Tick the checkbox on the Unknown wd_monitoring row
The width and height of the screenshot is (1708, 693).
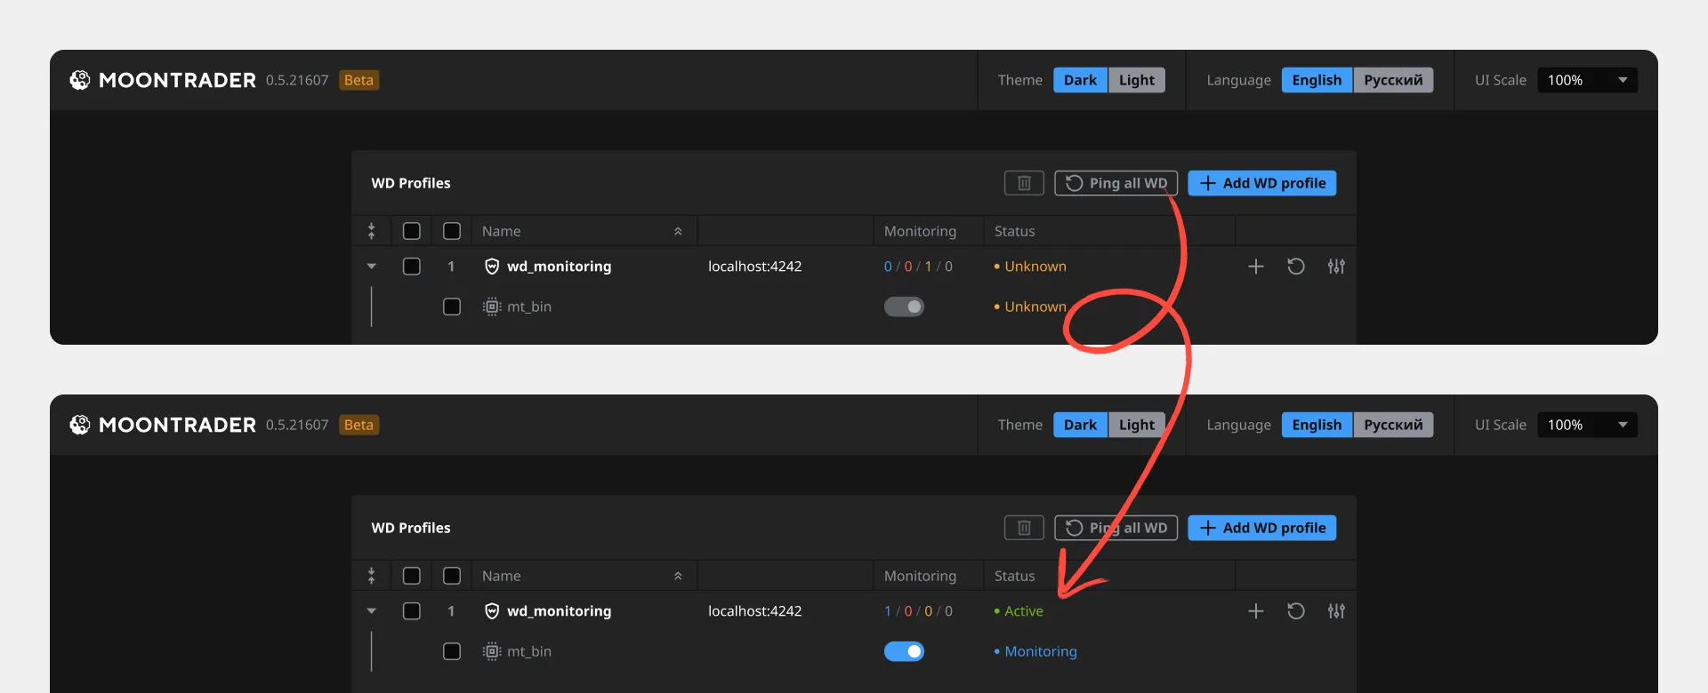point(412,267)
